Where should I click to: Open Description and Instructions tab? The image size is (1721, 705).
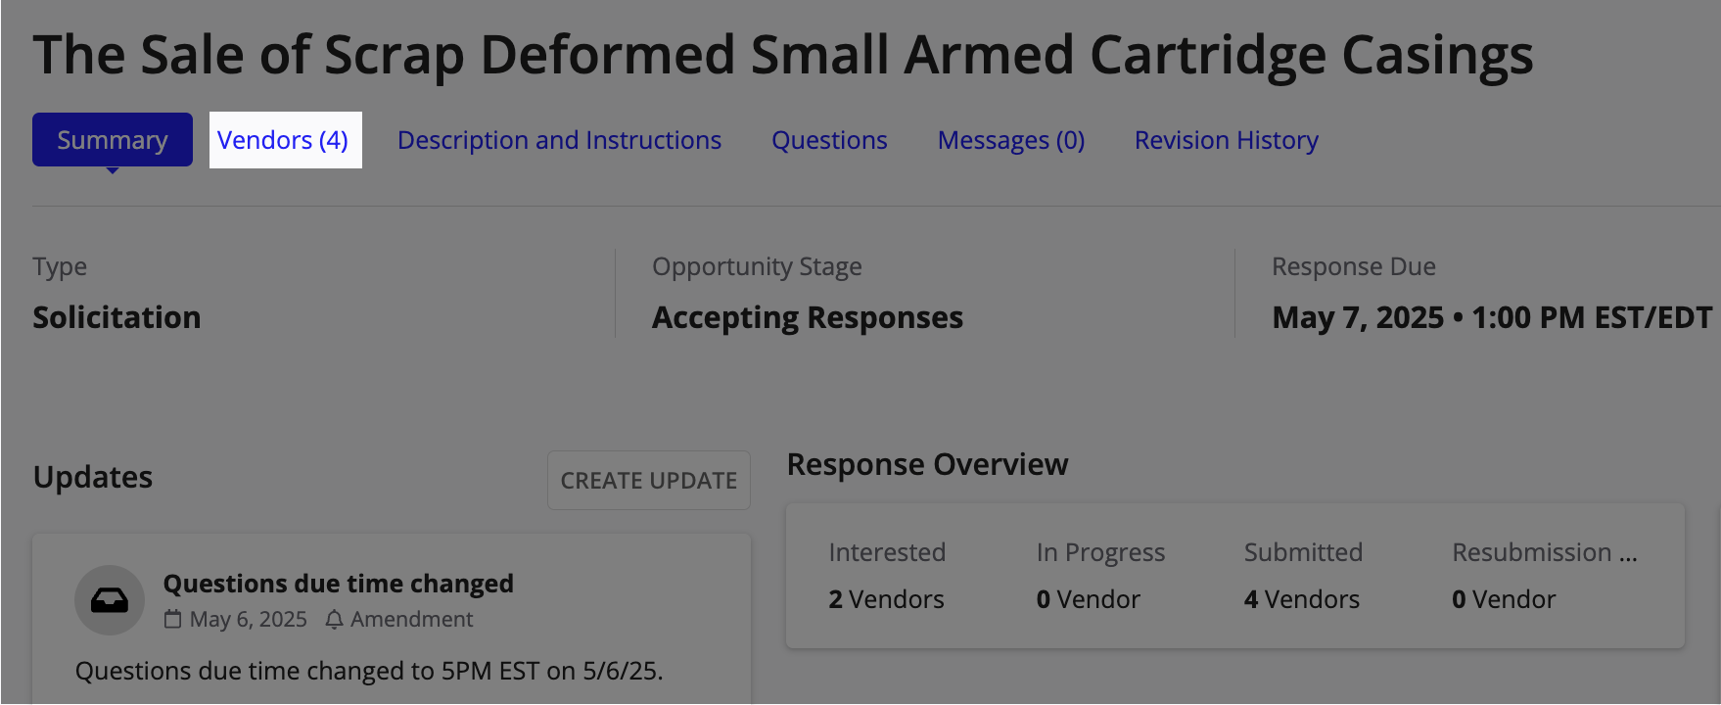pos(559,140)
